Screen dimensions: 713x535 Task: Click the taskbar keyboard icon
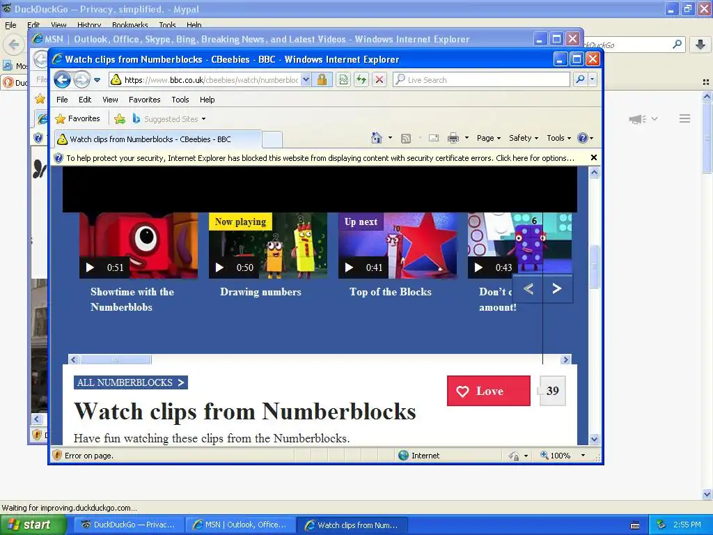point(635,525)
